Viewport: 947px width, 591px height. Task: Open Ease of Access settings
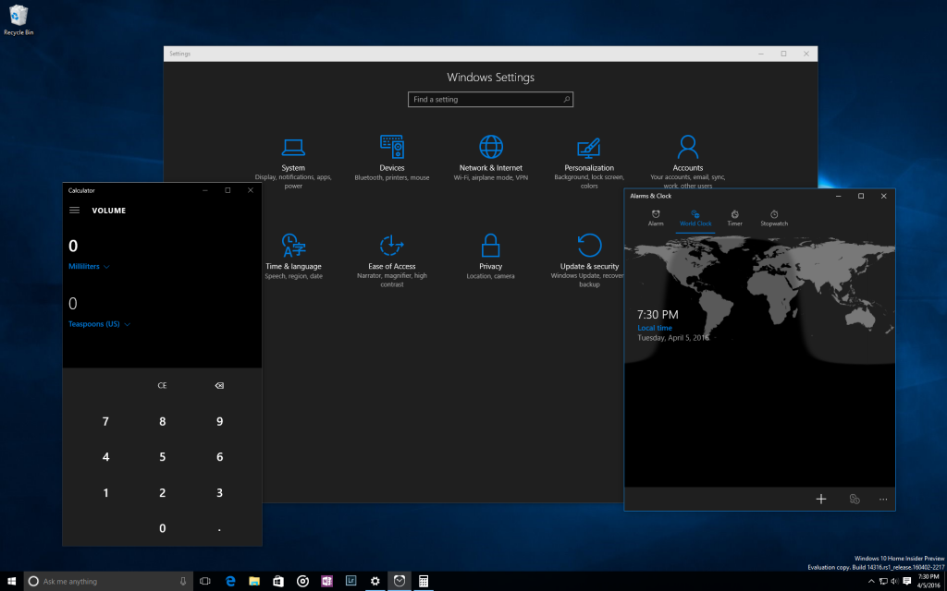[x=391, y=256]
